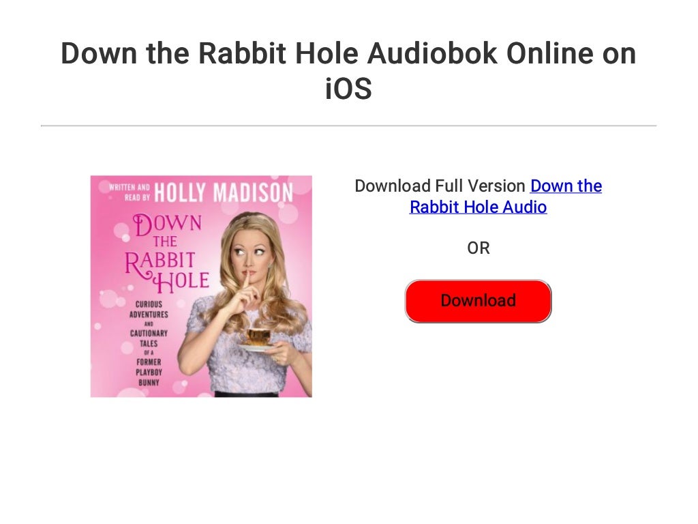The height and width of the screenshot is (524, 698).
Task: Click the book cover thumbnail image
Action: (x=201, y=286)
